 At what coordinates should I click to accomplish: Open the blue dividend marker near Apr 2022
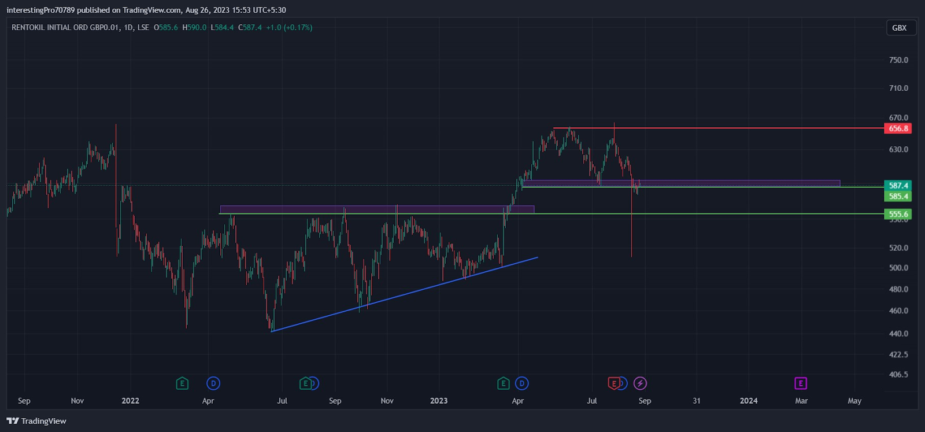pos(213,383)
